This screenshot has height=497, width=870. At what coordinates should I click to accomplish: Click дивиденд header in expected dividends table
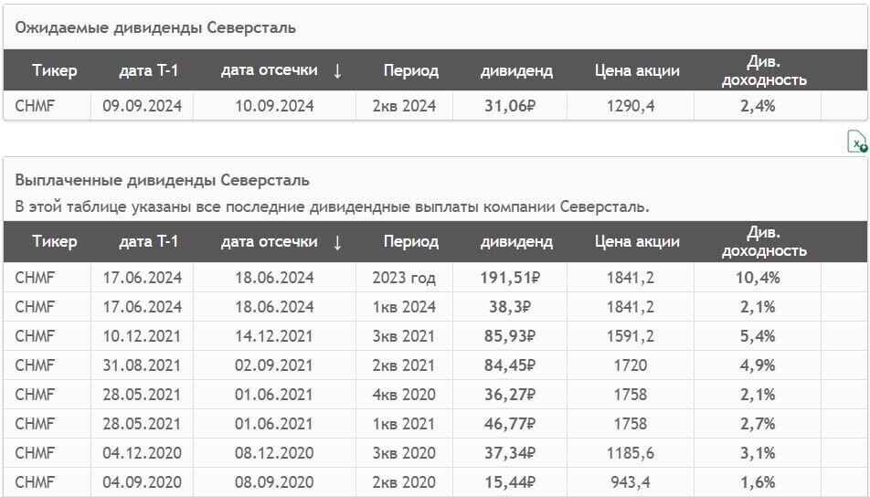point(516,71)
